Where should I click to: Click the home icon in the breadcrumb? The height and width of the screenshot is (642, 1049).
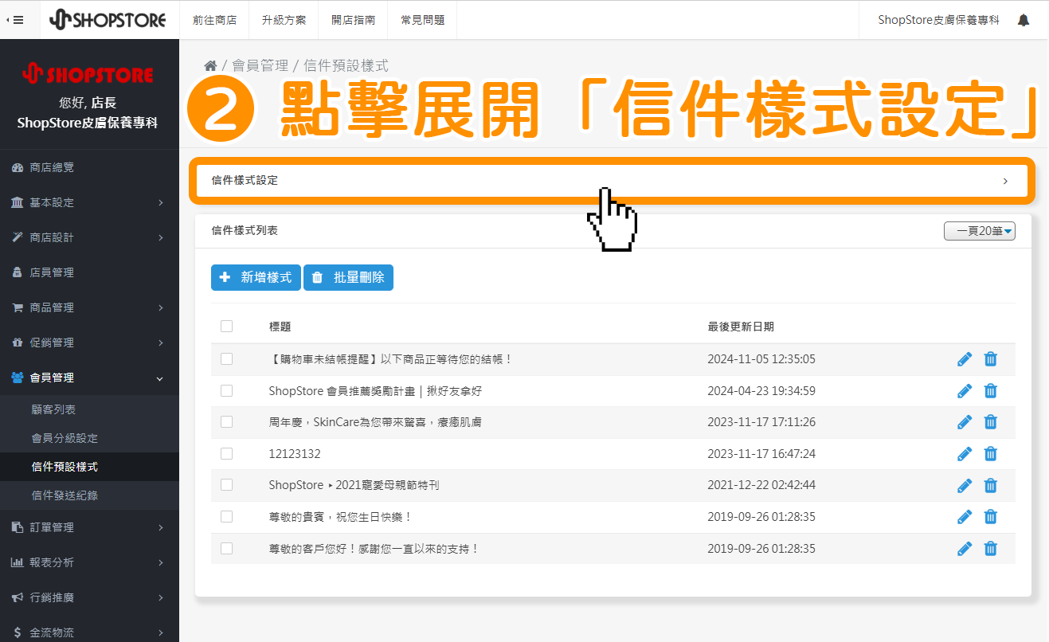pos(209,65)
